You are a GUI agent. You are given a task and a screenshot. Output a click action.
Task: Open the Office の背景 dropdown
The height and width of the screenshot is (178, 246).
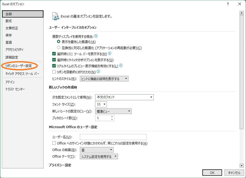tap(97, 150)
